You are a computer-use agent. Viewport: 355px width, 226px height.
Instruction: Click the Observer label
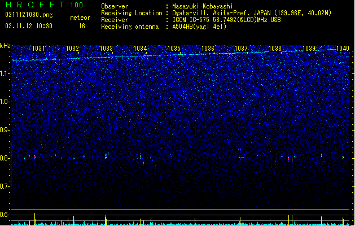pyautogui.click(x=115, y=6)
